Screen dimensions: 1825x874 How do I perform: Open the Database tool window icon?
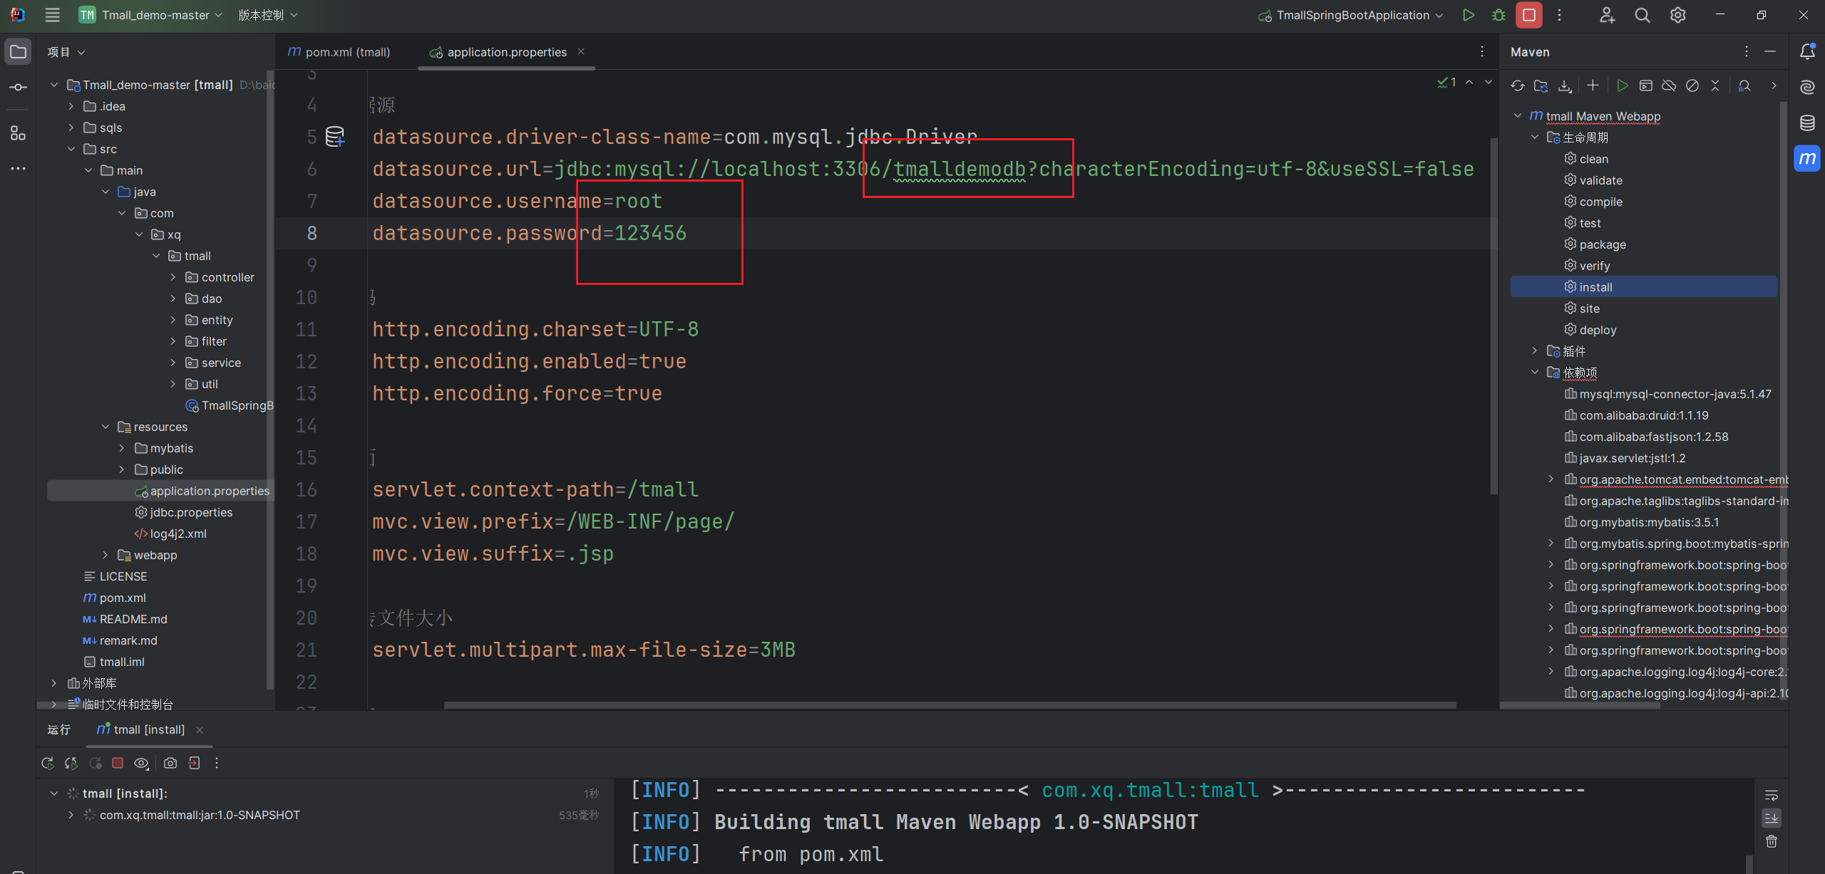coord(1807,123)
